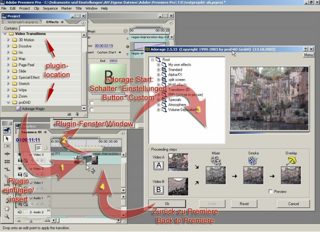Screen dimensions: 320x232
Task: Toggle Video 2 track eye visibility
Action: point(20,169)
